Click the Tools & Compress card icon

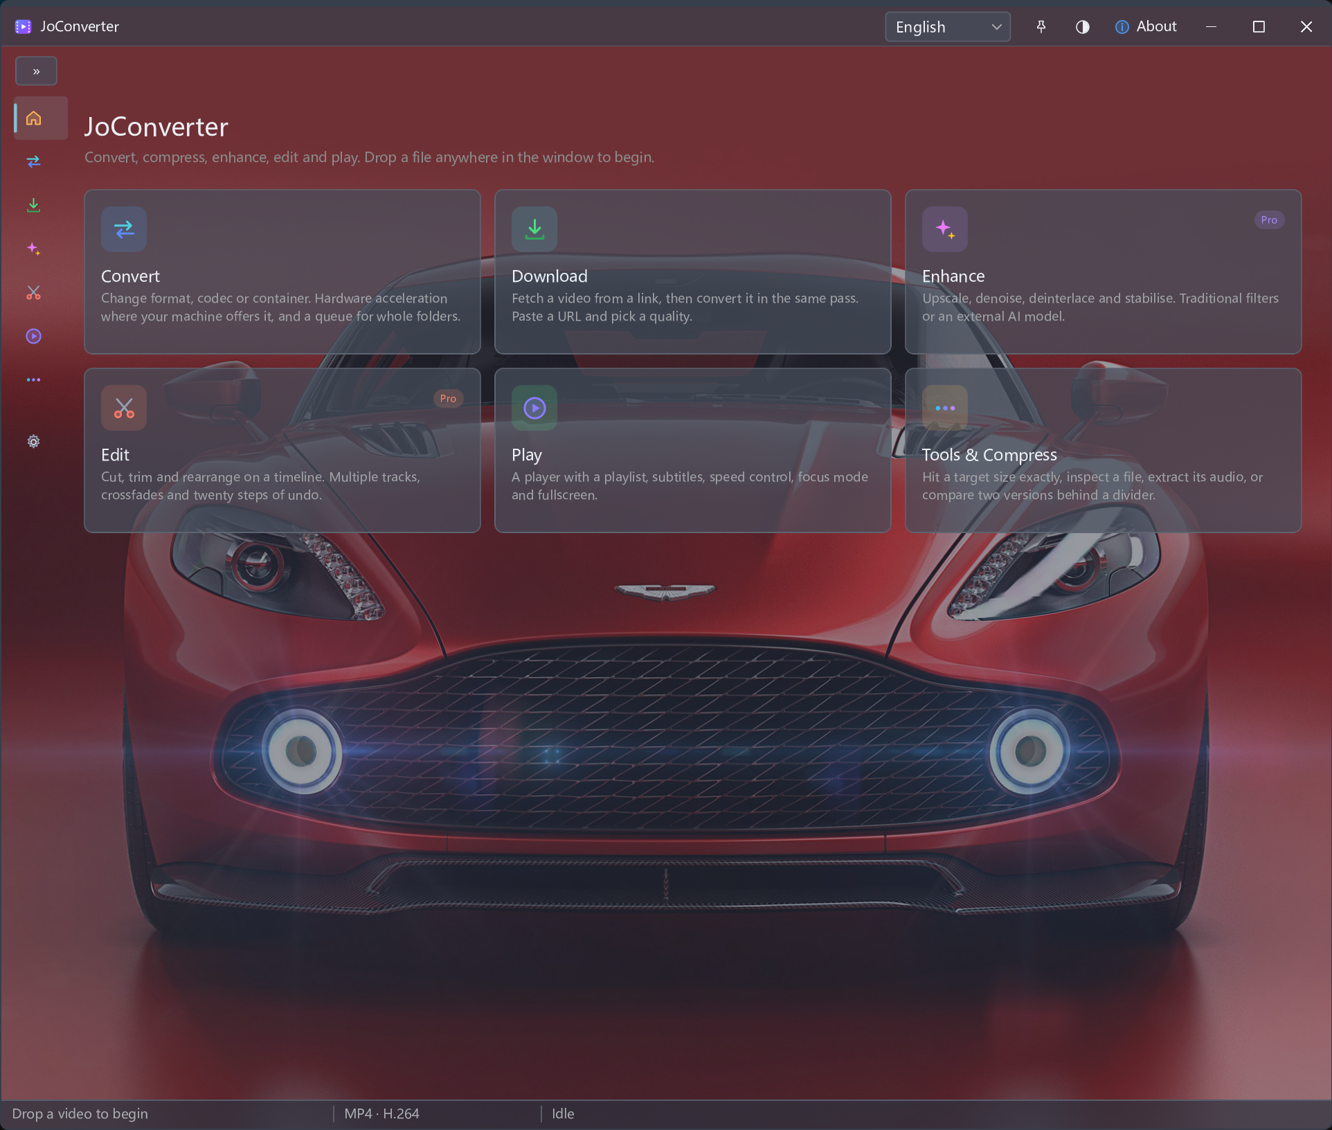[x=945, y=408]
